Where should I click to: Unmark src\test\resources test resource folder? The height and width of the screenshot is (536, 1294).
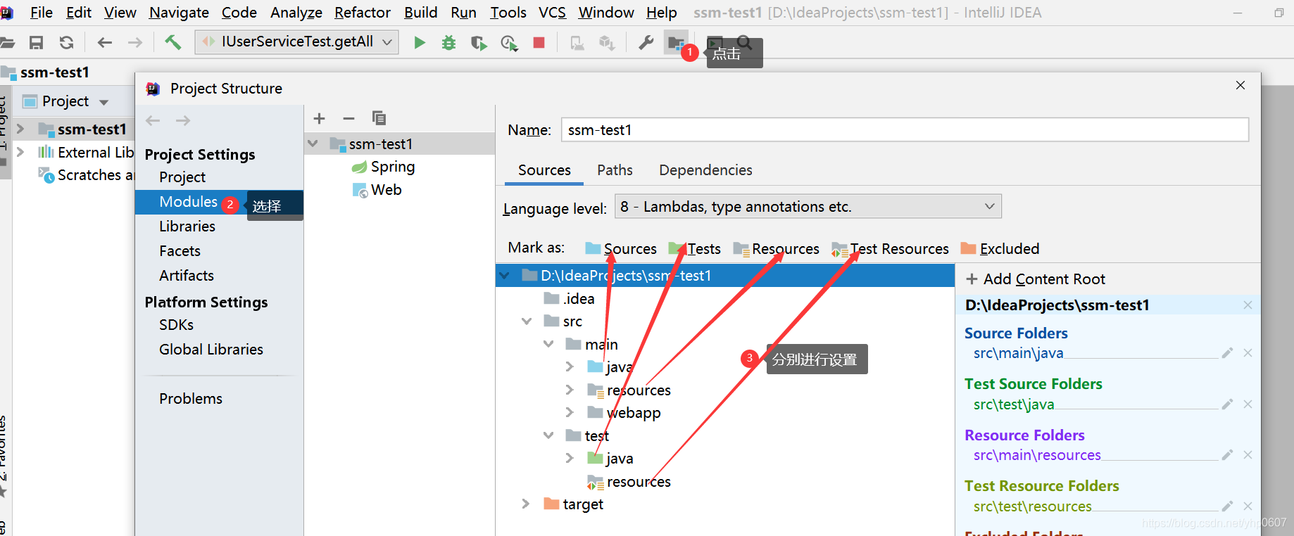point(1248,506)
